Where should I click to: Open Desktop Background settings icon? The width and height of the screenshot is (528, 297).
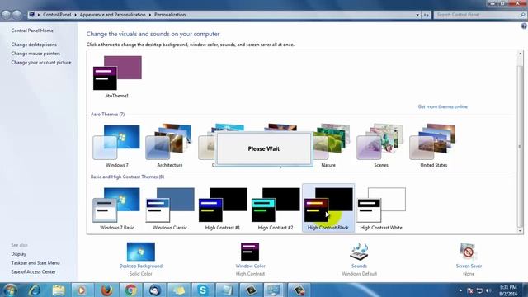pos(141,252)
